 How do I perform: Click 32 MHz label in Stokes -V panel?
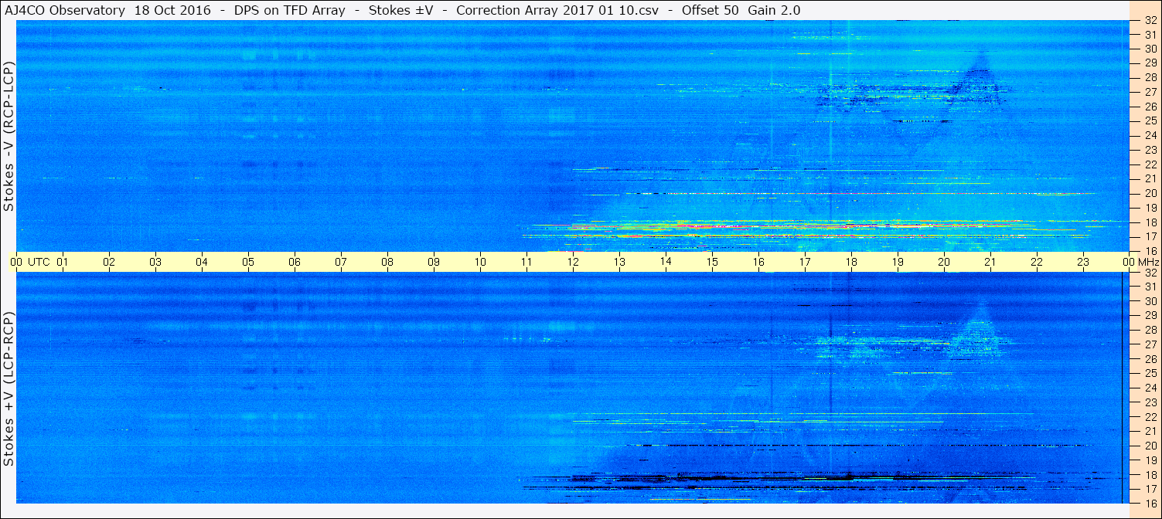pos(1150,21)
